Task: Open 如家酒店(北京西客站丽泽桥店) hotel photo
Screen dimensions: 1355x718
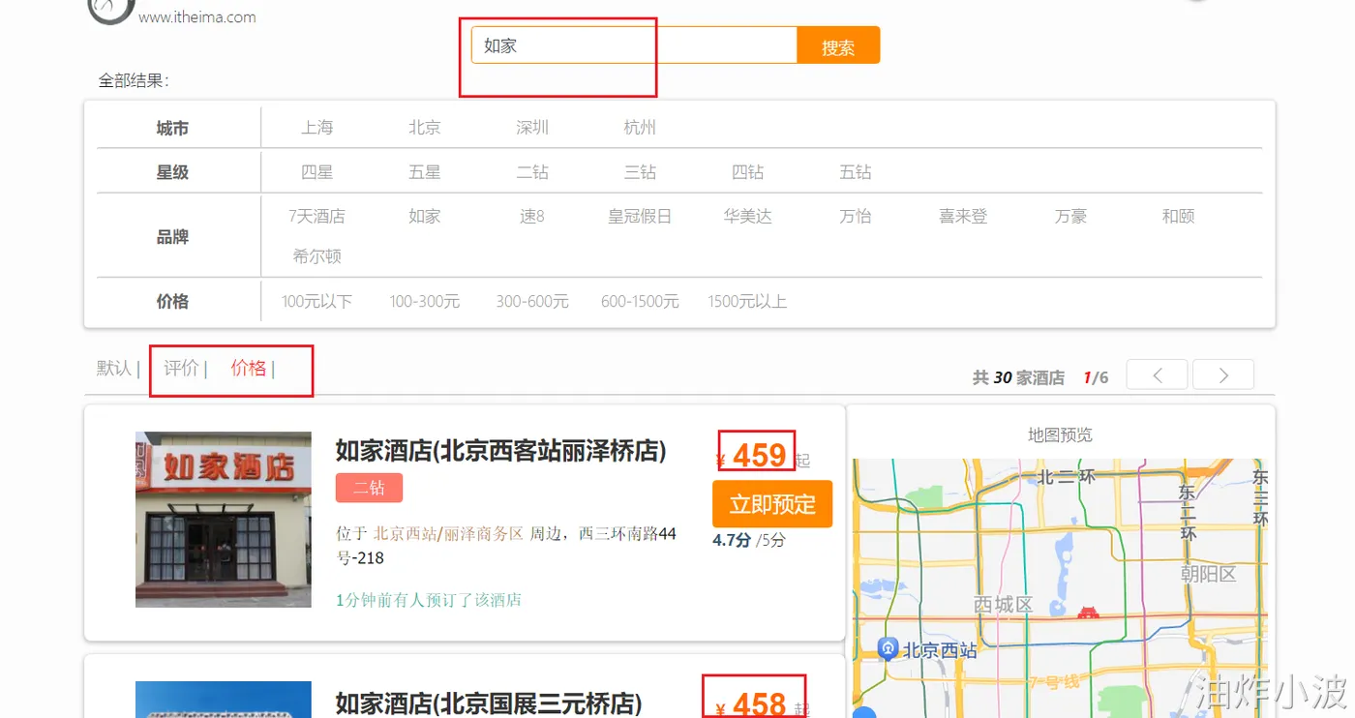Action: [x=224, y=520]
